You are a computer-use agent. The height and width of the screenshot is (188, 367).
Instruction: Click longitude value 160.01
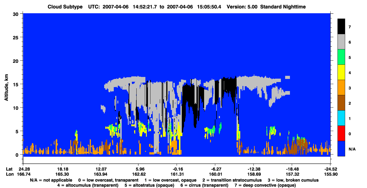tap(215, 174)
